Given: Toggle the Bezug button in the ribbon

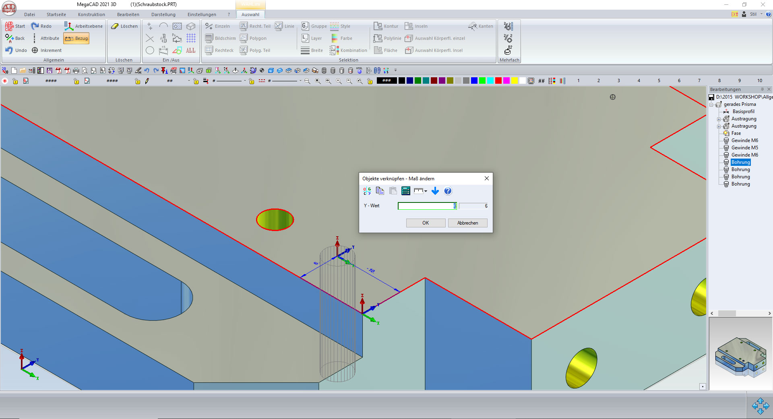Looking at the screenshot, I should [x=76, y=38].
